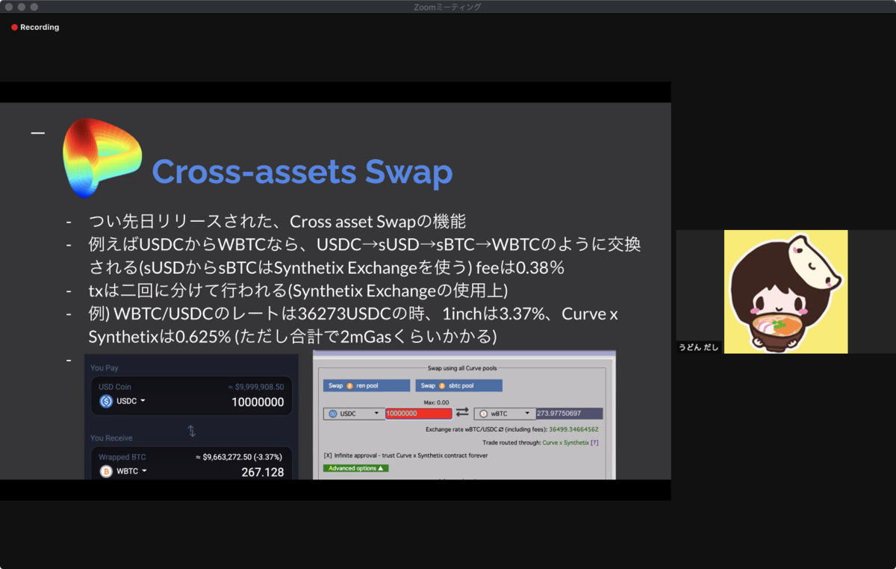
Task: Click the yellow window minimize button
Action: coord(22,7)
